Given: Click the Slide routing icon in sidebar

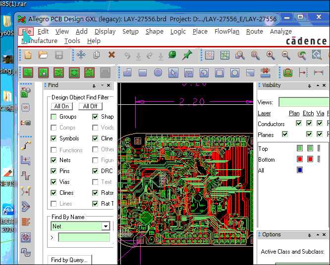Looking at the screenshot, I should click(x=26, y=161).
